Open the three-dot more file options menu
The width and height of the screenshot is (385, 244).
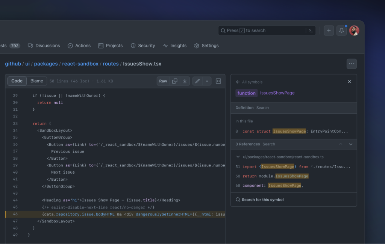[x=352, y=64]
